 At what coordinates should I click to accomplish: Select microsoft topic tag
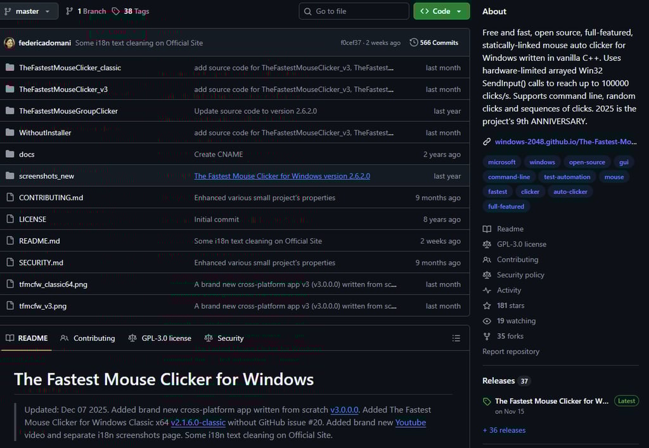click(x=502, y=162)
